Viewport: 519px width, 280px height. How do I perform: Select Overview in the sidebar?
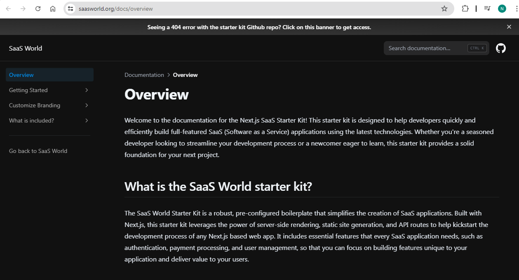49,75
